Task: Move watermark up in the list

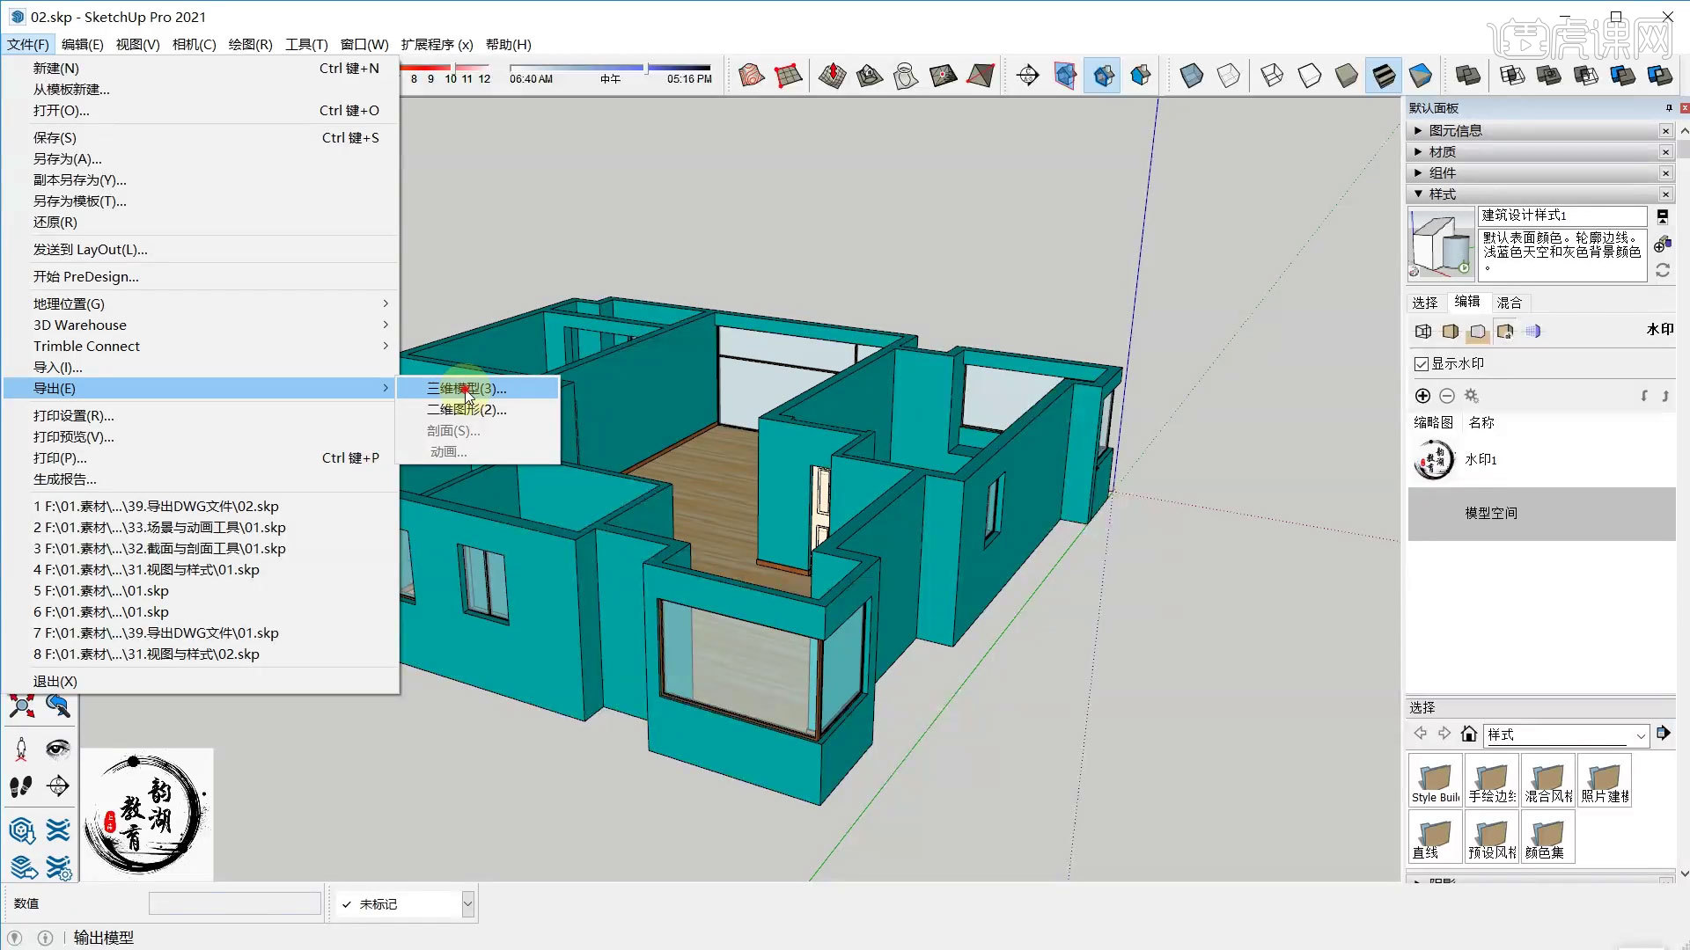Action: (x=1665, y=396)
